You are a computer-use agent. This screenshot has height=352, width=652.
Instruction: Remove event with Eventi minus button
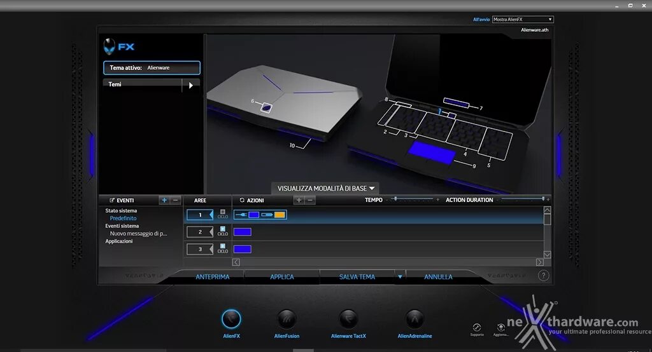tap(176, 200)
